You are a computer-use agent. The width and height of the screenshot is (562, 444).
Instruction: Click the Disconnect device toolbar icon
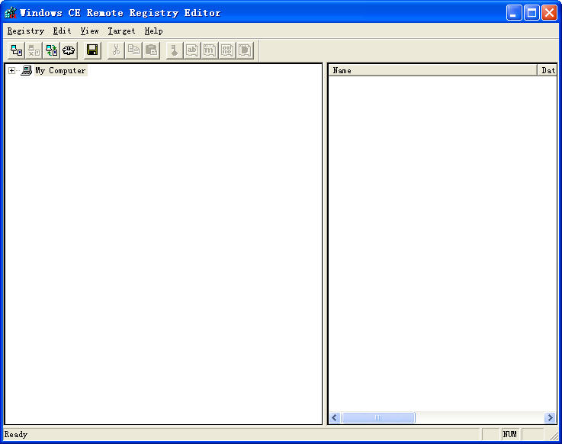[34, 50]
